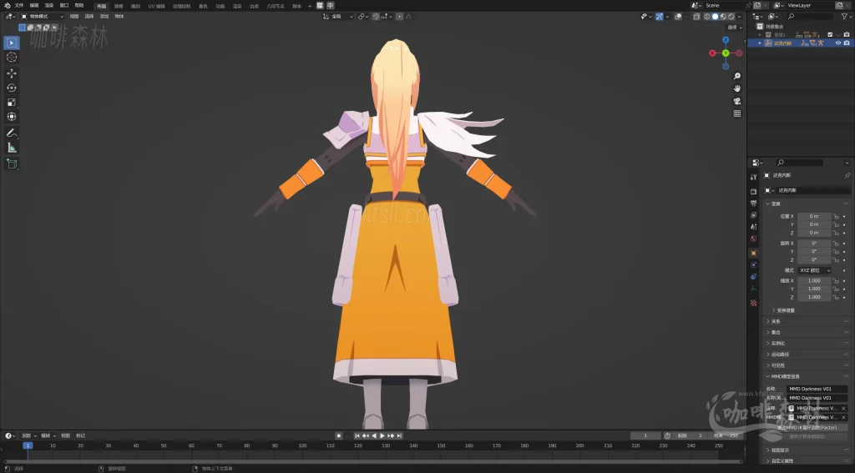The height and width of the screenshot is (473, 855).
Task: Click the viewport zoom magnifier icon
Action: 736,76
